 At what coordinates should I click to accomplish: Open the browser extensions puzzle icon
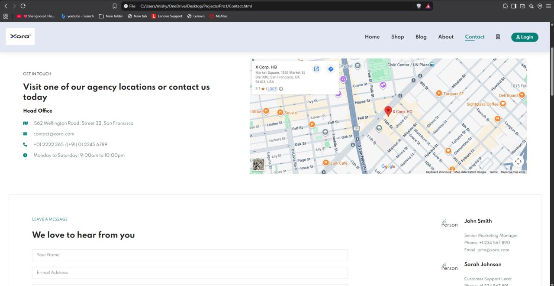point(505,6)
